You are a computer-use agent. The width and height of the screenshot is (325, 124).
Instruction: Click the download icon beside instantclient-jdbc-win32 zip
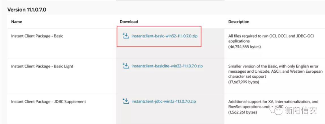point(126,101)
